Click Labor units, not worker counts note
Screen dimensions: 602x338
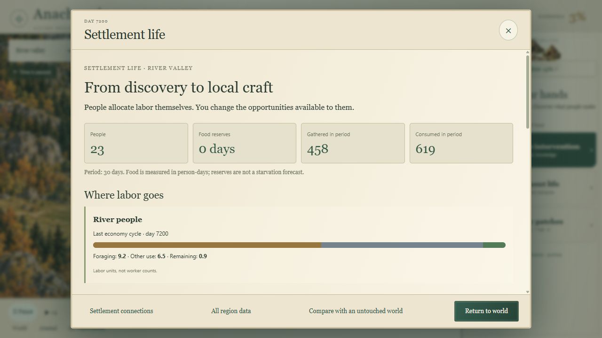point(125,271)
